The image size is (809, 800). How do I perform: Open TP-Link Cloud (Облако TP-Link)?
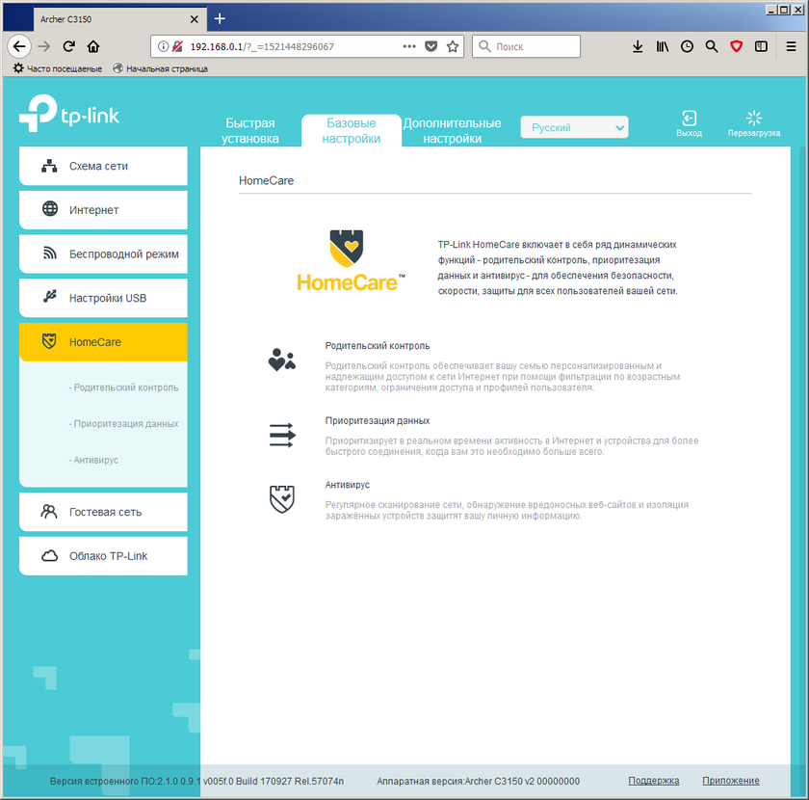pyautogui.click(x=103, y=556)
